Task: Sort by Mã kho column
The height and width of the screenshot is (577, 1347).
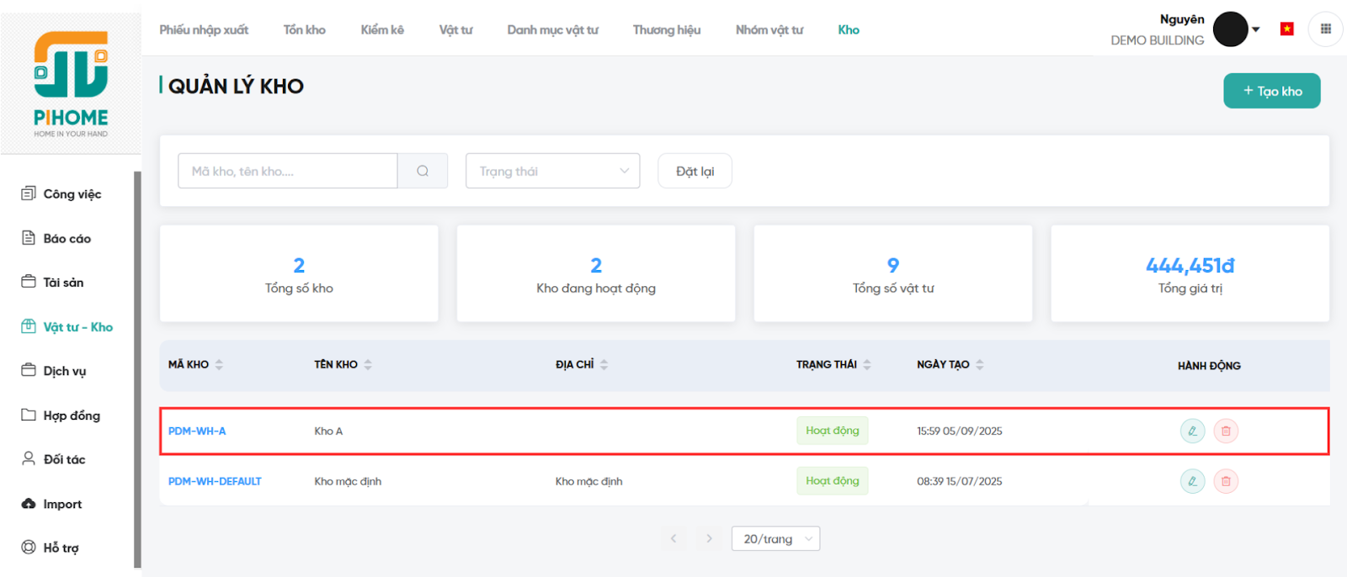Action: [x=219, y=365]
